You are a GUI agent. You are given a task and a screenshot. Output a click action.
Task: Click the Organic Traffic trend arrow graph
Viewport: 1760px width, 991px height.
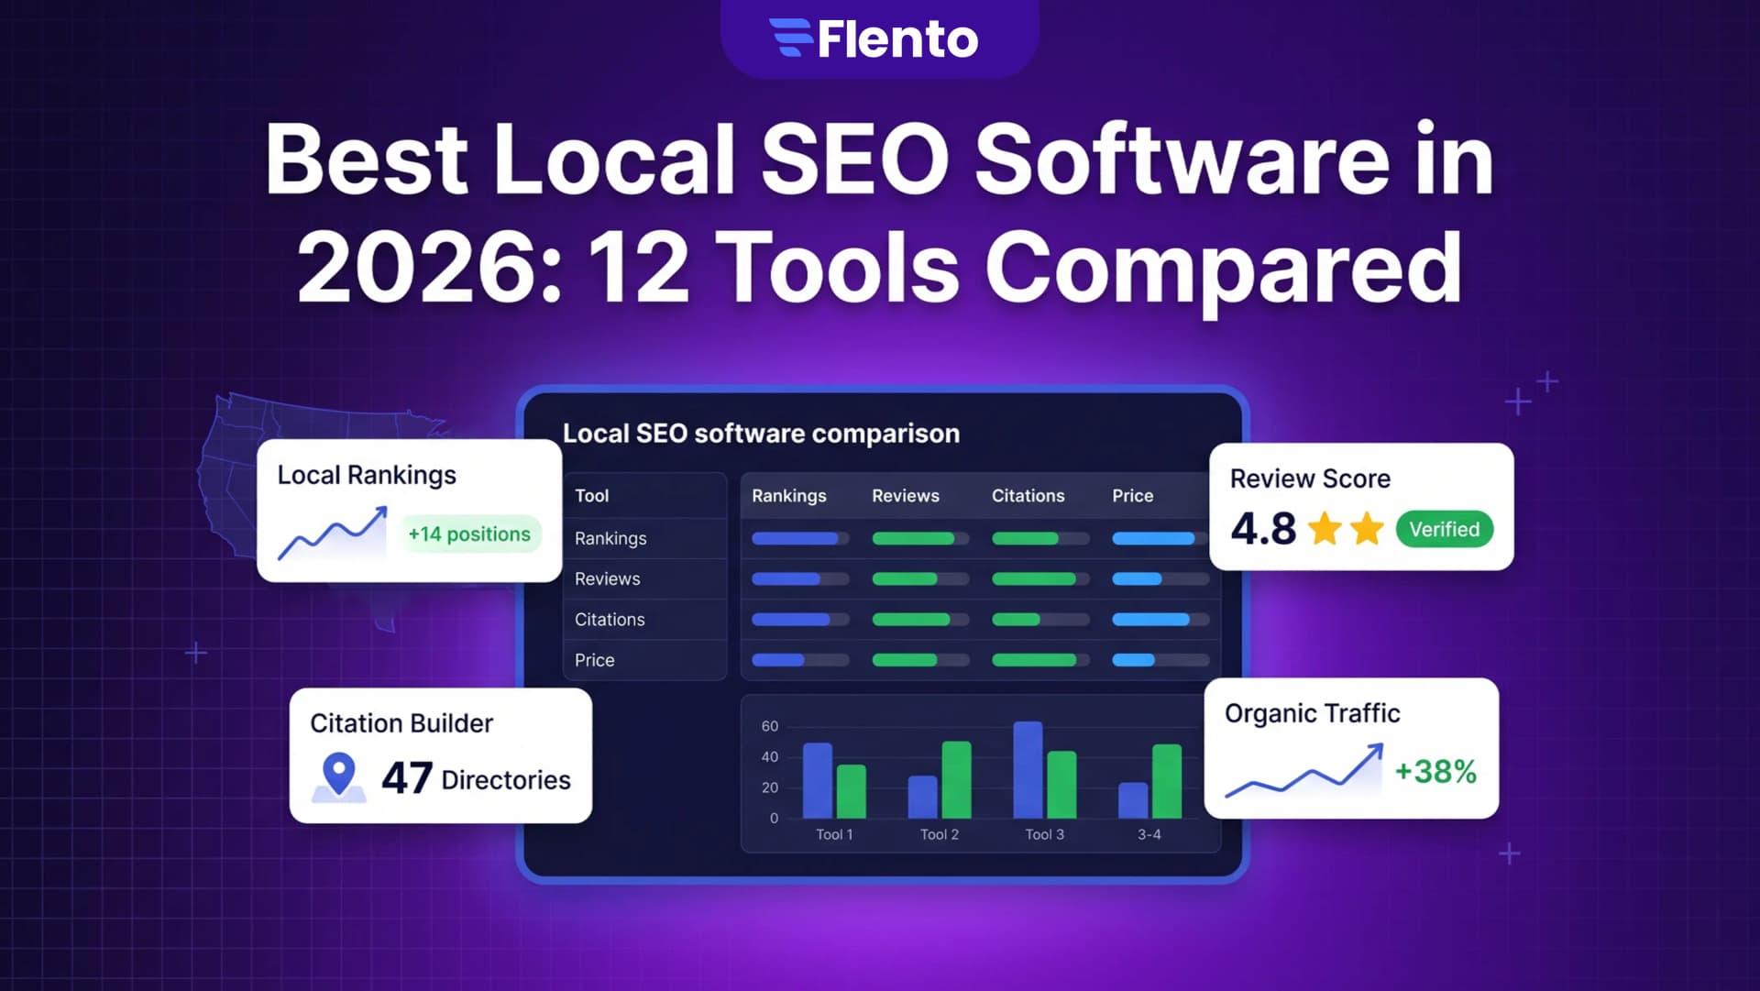point(1304,770)
